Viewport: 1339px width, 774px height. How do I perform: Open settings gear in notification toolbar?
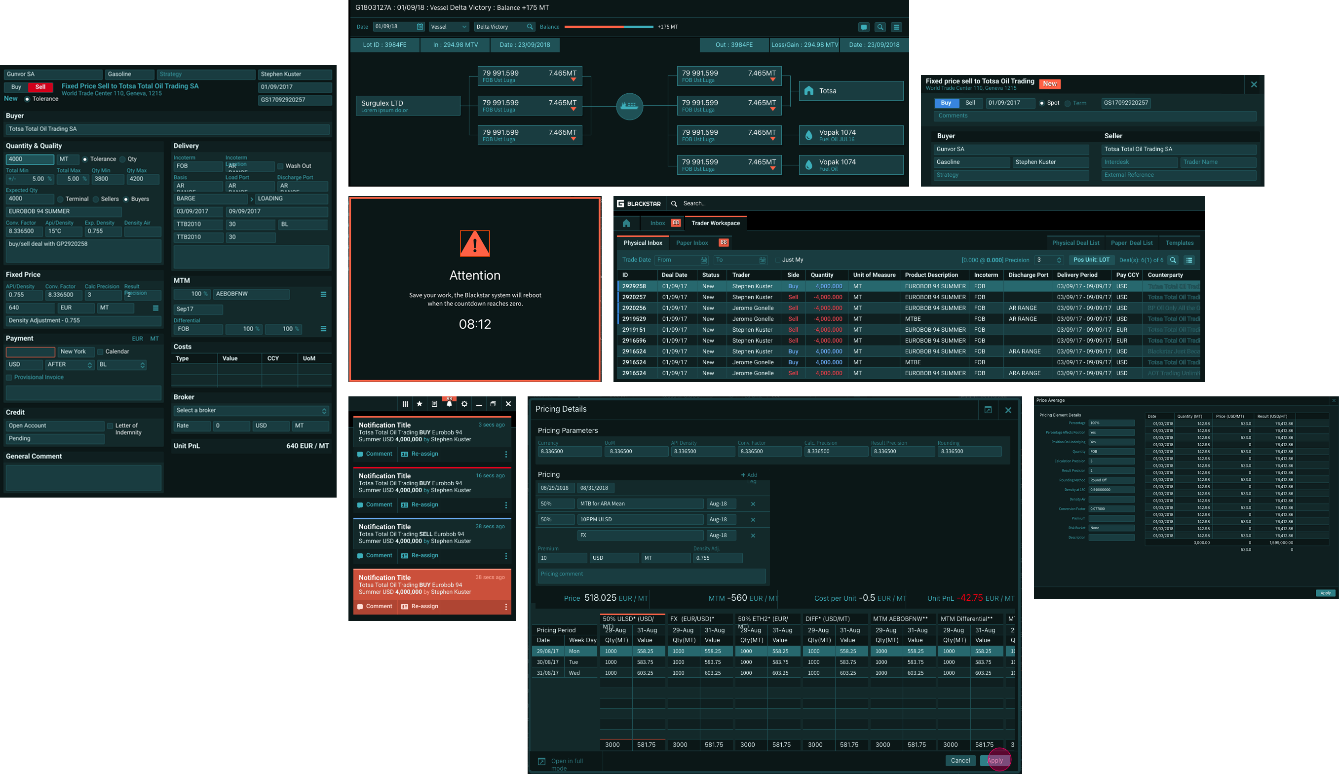tap(464, 404)
